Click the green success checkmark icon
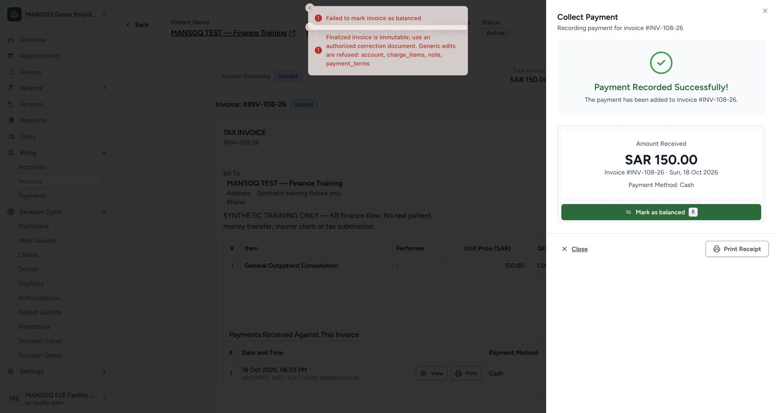Viewport: 776px width, 413px height. click(x=661, y=63)
